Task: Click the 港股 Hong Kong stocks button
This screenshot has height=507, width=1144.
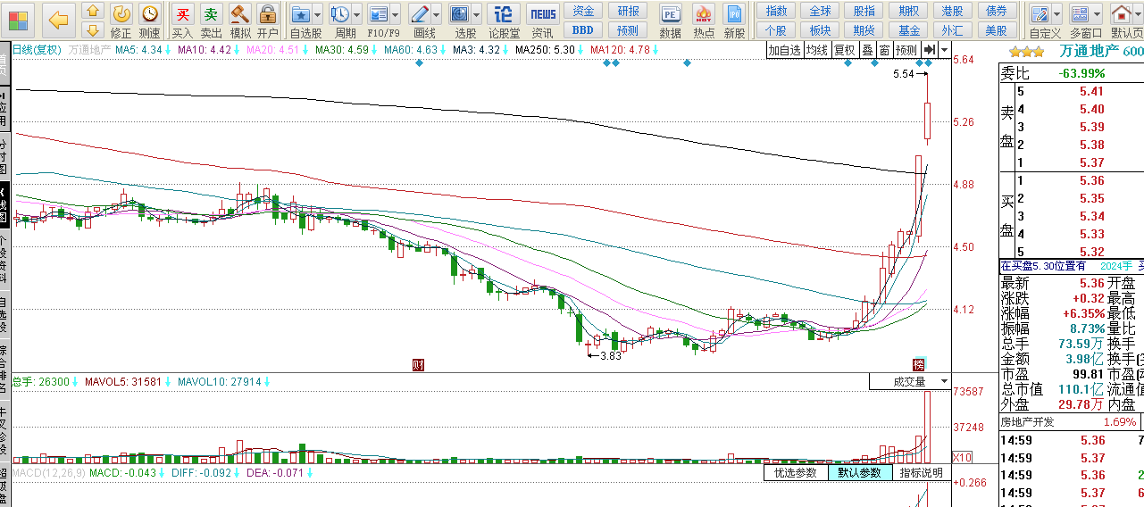Action: [952, 12]
